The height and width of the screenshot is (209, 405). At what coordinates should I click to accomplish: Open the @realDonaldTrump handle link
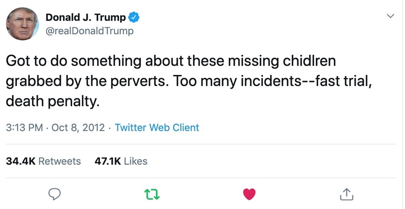point(89,31)
